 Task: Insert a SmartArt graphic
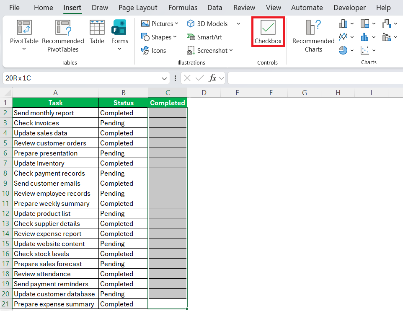tap(204, 37)
